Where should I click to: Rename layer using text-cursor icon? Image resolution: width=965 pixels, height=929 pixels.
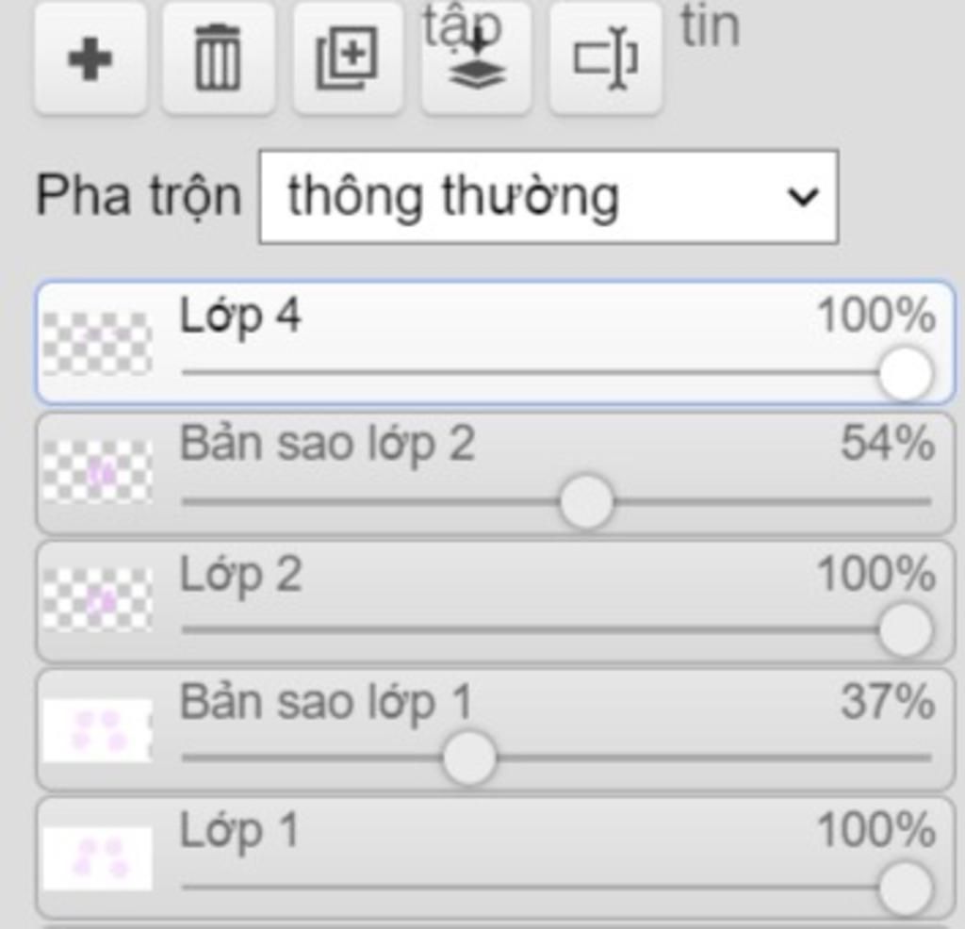click(x=606, y=59)
